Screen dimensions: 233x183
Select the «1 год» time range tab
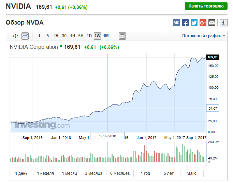tap(145, 173)
